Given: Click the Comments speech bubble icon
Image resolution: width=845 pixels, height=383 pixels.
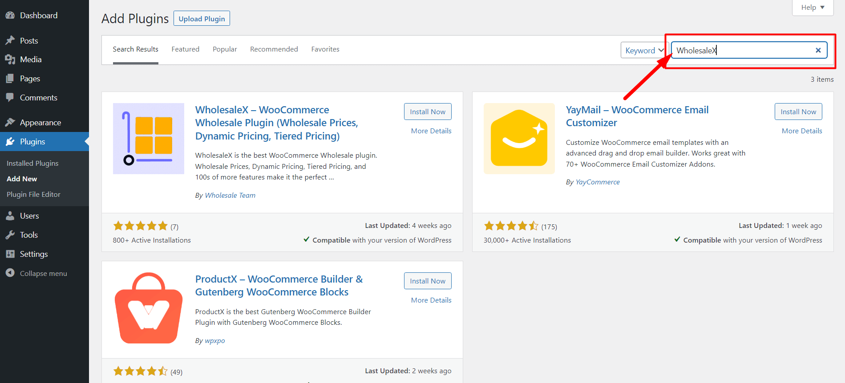Looking at the screenshot, I should pyautogui.click(x=10, y=97).
